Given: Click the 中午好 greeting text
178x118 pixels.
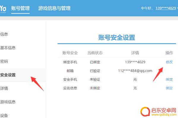Looking at the screenshot, I should coord(146,8).
